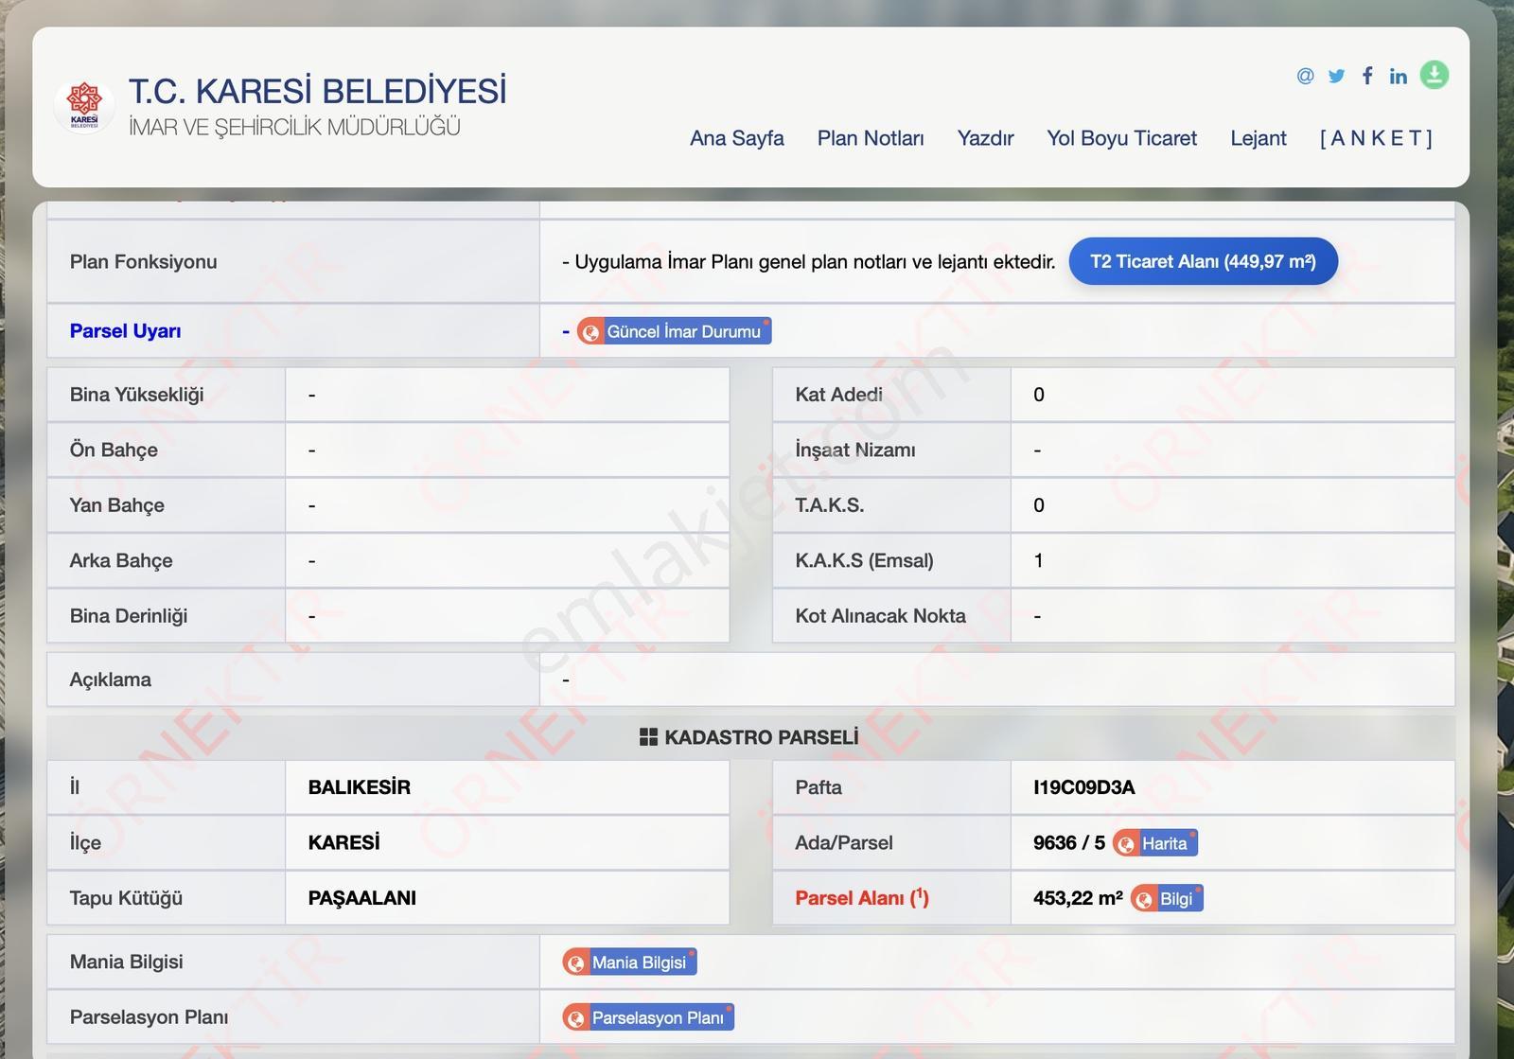Click the T.A.K.S. label
1514x1059 pixels.
[x=830, y=505]
